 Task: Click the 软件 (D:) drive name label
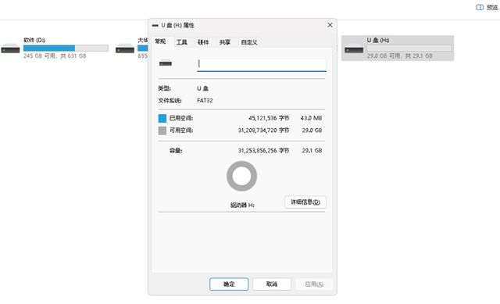click(x=34, y=40)
